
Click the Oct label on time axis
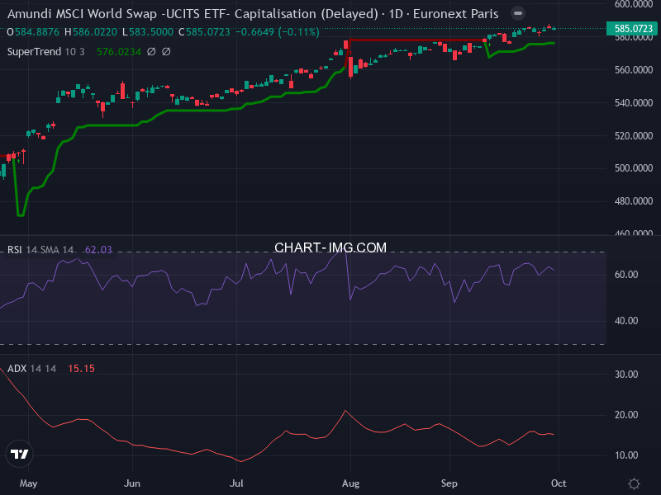558,483
